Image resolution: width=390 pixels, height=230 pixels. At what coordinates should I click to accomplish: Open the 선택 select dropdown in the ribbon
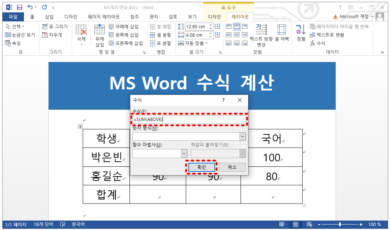coord(15,27)
